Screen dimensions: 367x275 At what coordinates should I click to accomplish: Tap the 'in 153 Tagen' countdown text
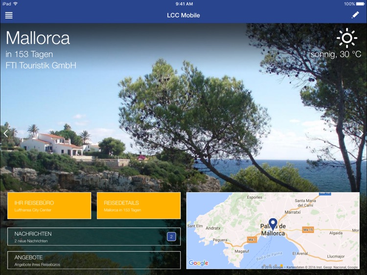29,54
